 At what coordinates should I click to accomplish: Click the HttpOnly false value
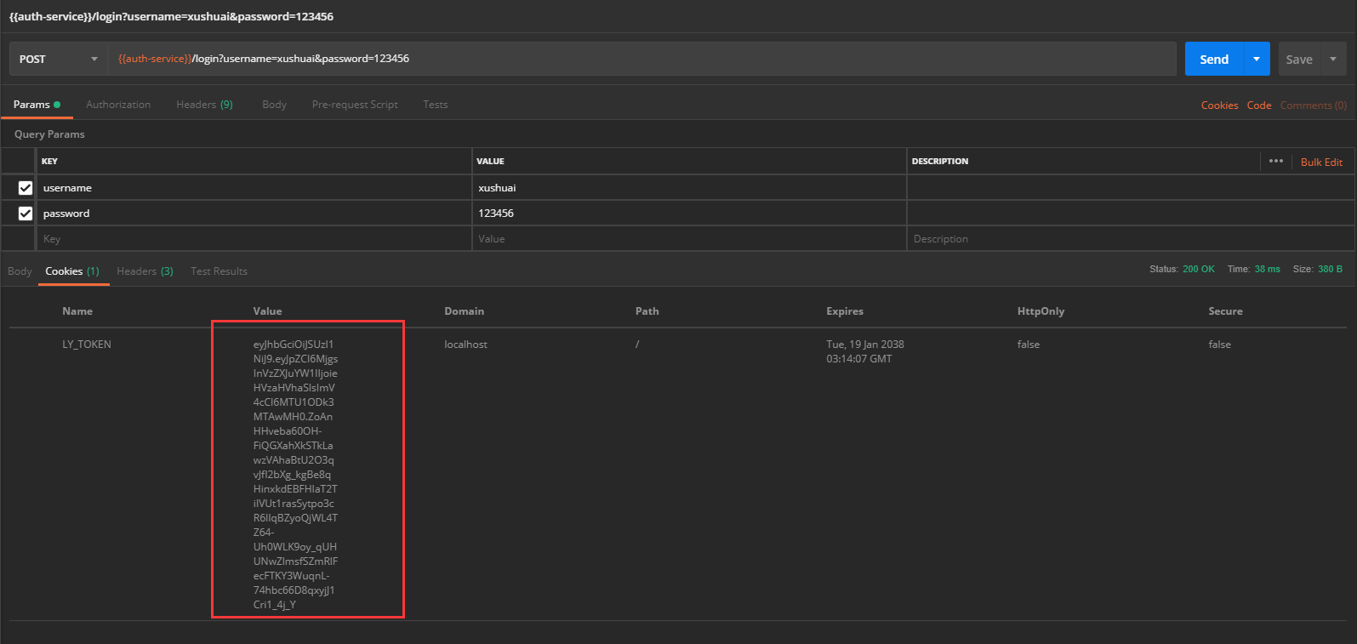[x=1028, y=345]
